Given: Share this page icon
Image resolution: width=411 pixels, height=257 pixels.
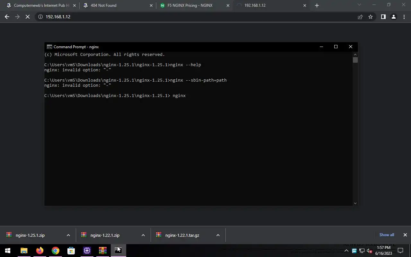Looking at the screenshot, I should [x=360, y=17].
